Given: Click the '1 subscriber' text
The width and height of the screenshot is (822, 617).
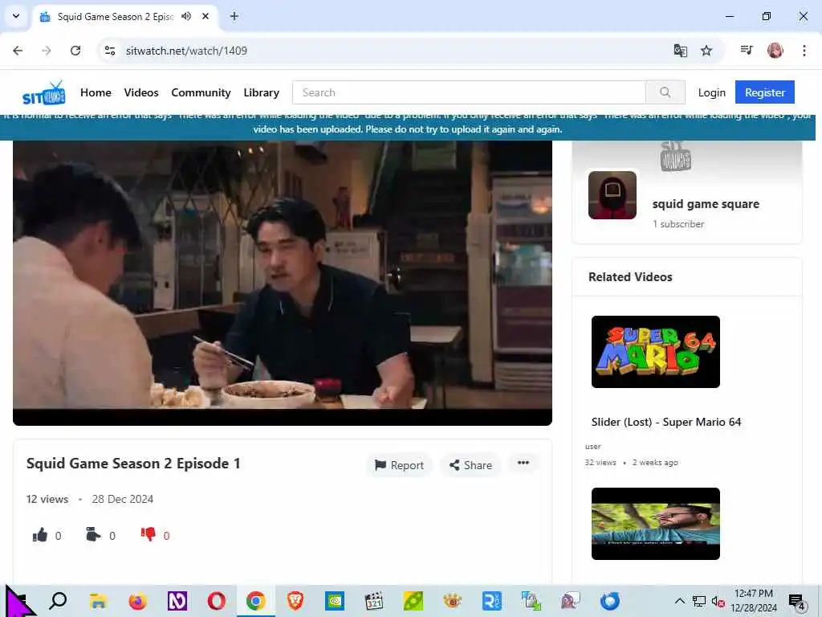Looking at the screenshot, I should [678, 224].
